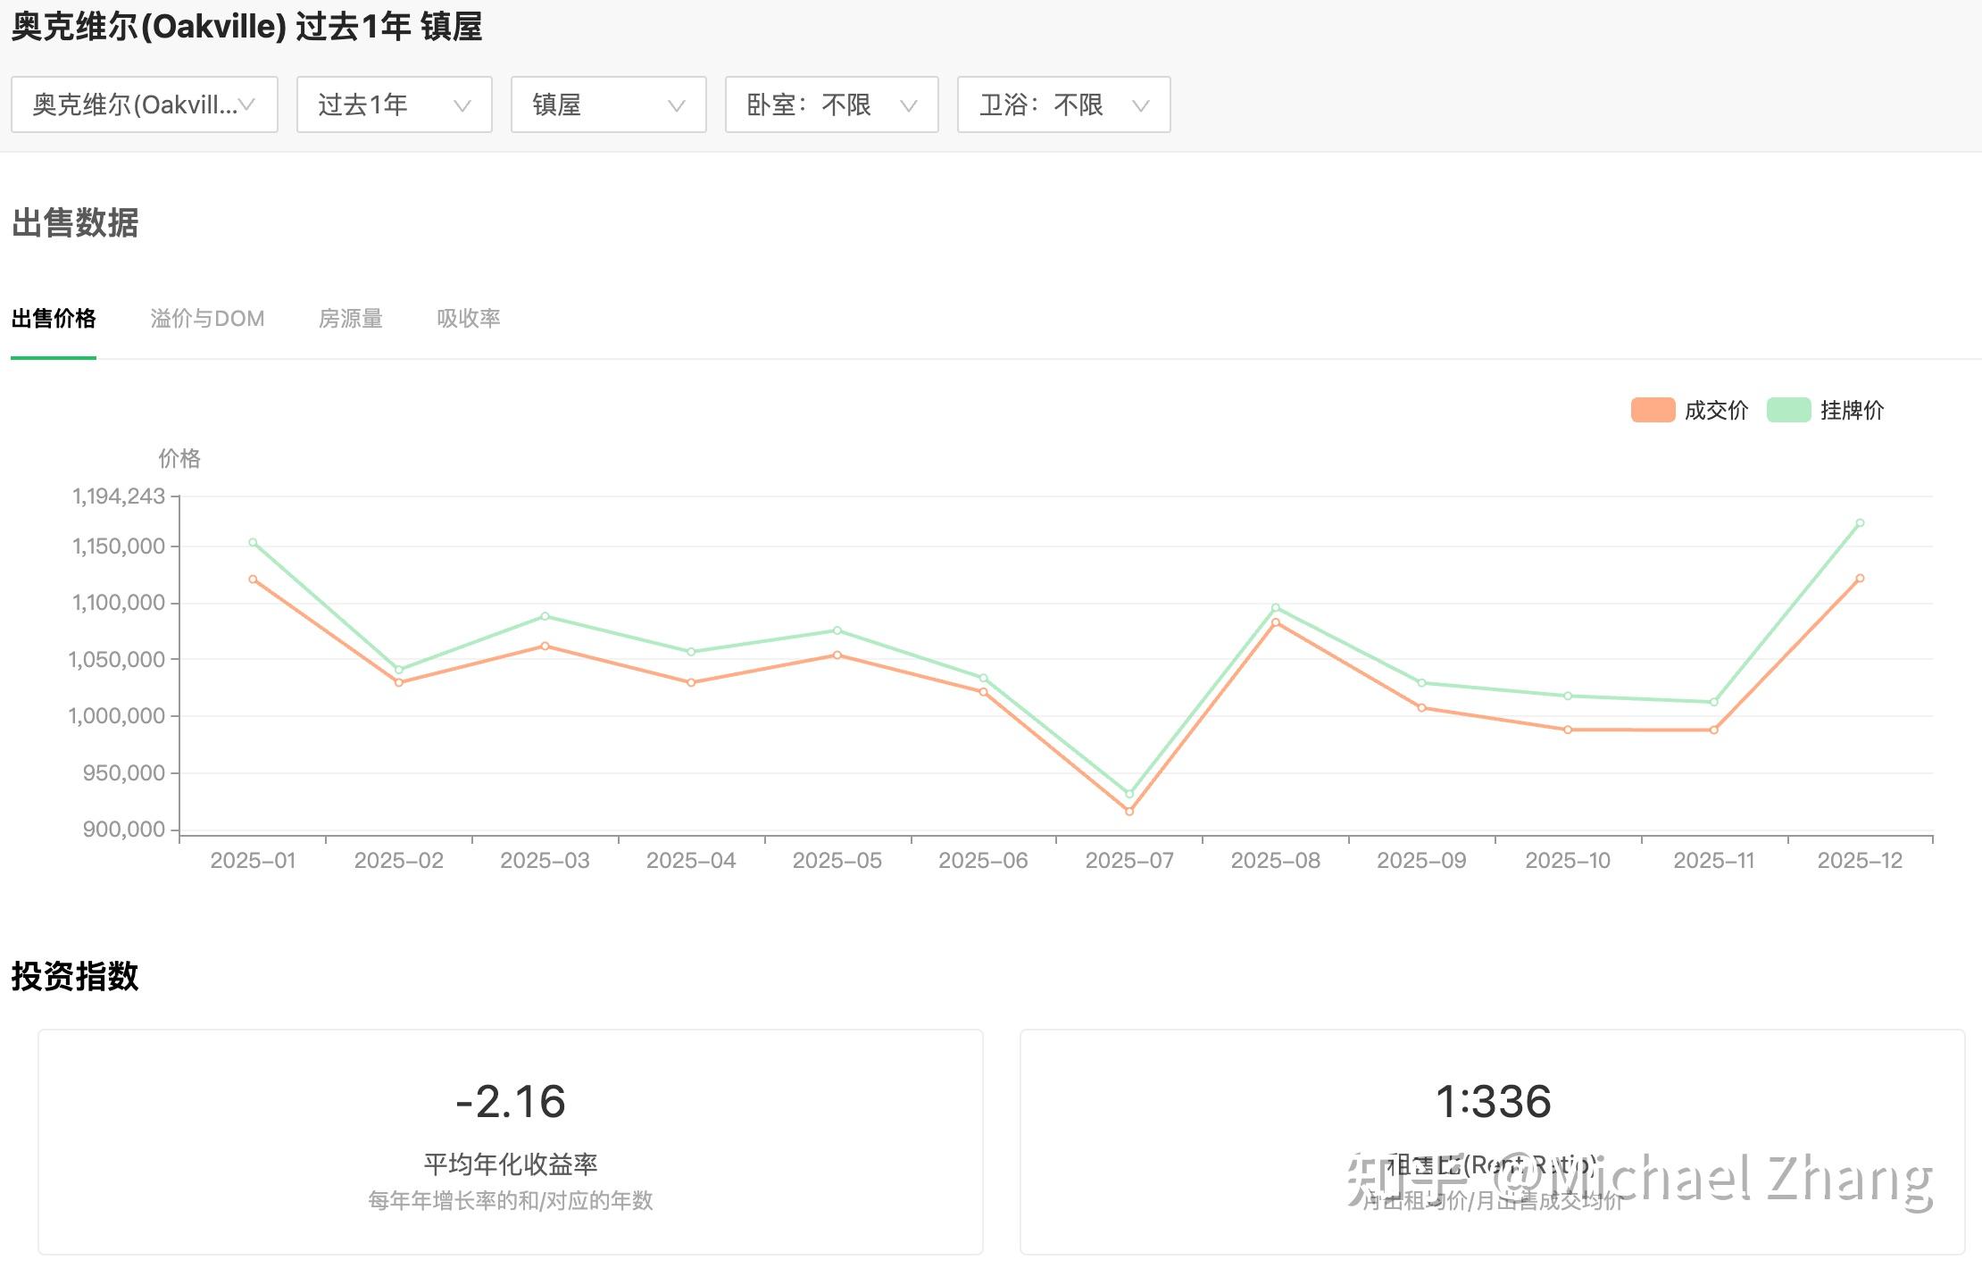Switch to the 房源量 tab
1982x1268 pixels.
tap(350, 319)
